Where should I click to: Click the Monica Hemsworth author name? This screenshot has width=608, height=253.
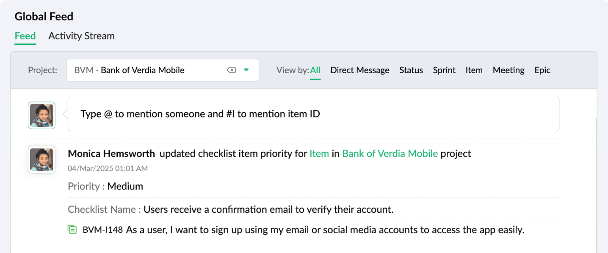[111, 154]
